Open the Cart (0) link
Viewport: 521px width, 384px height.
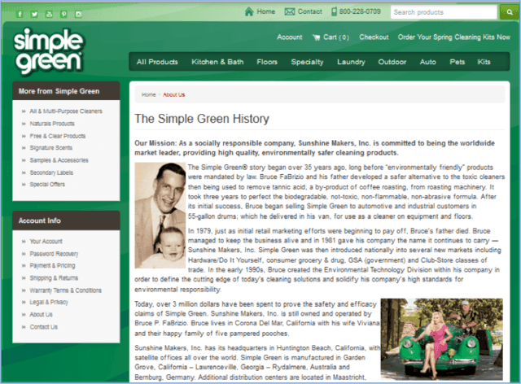tap(331, 37)
